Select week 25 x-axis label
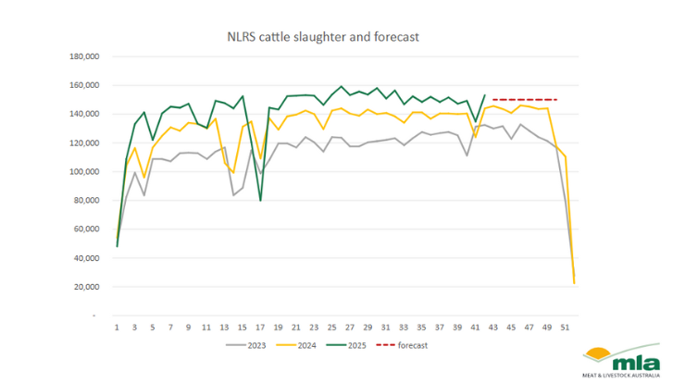685x384 pixels. tap(330, 327)
